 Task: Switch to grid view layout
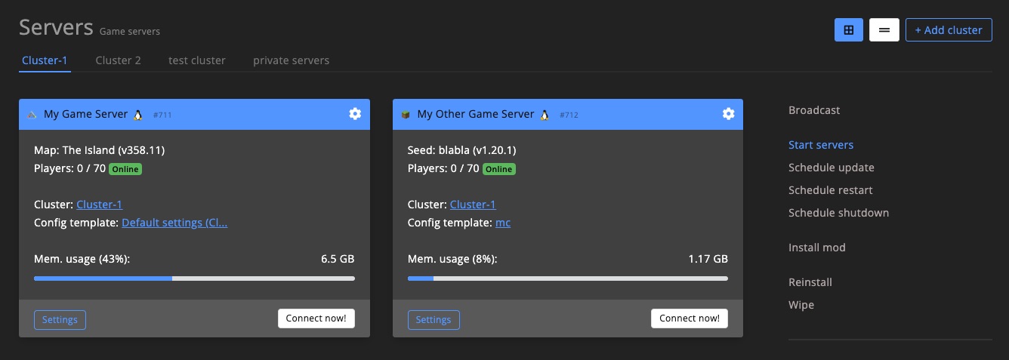pos(849,30)
